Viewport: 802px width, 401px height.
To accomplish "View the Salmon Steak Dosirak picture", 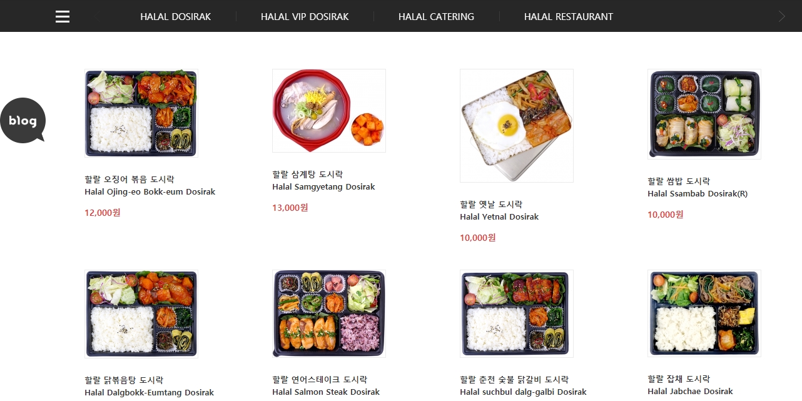I will (329, 313).
